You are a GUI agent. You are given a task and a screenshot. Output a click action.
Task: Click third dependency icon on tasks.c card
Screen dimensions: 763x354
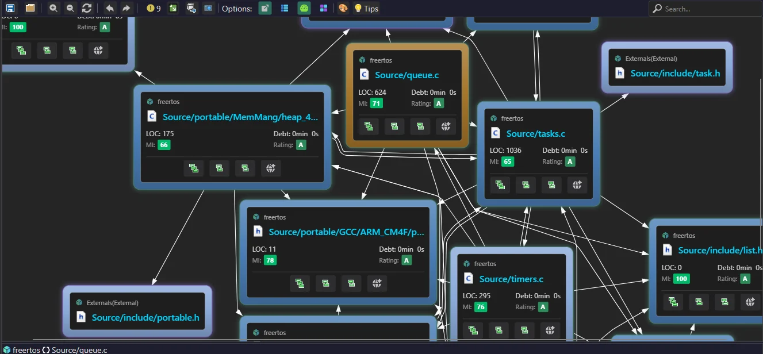tap(551, 185)
